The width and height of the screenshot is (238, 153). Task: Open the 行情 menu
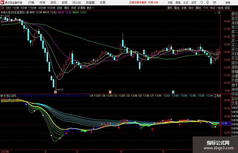[31, 3]
